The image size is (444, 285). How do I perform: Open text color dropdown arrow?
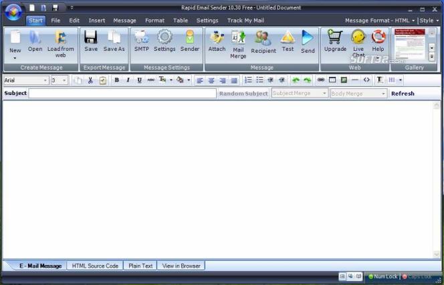click(171, 80)
